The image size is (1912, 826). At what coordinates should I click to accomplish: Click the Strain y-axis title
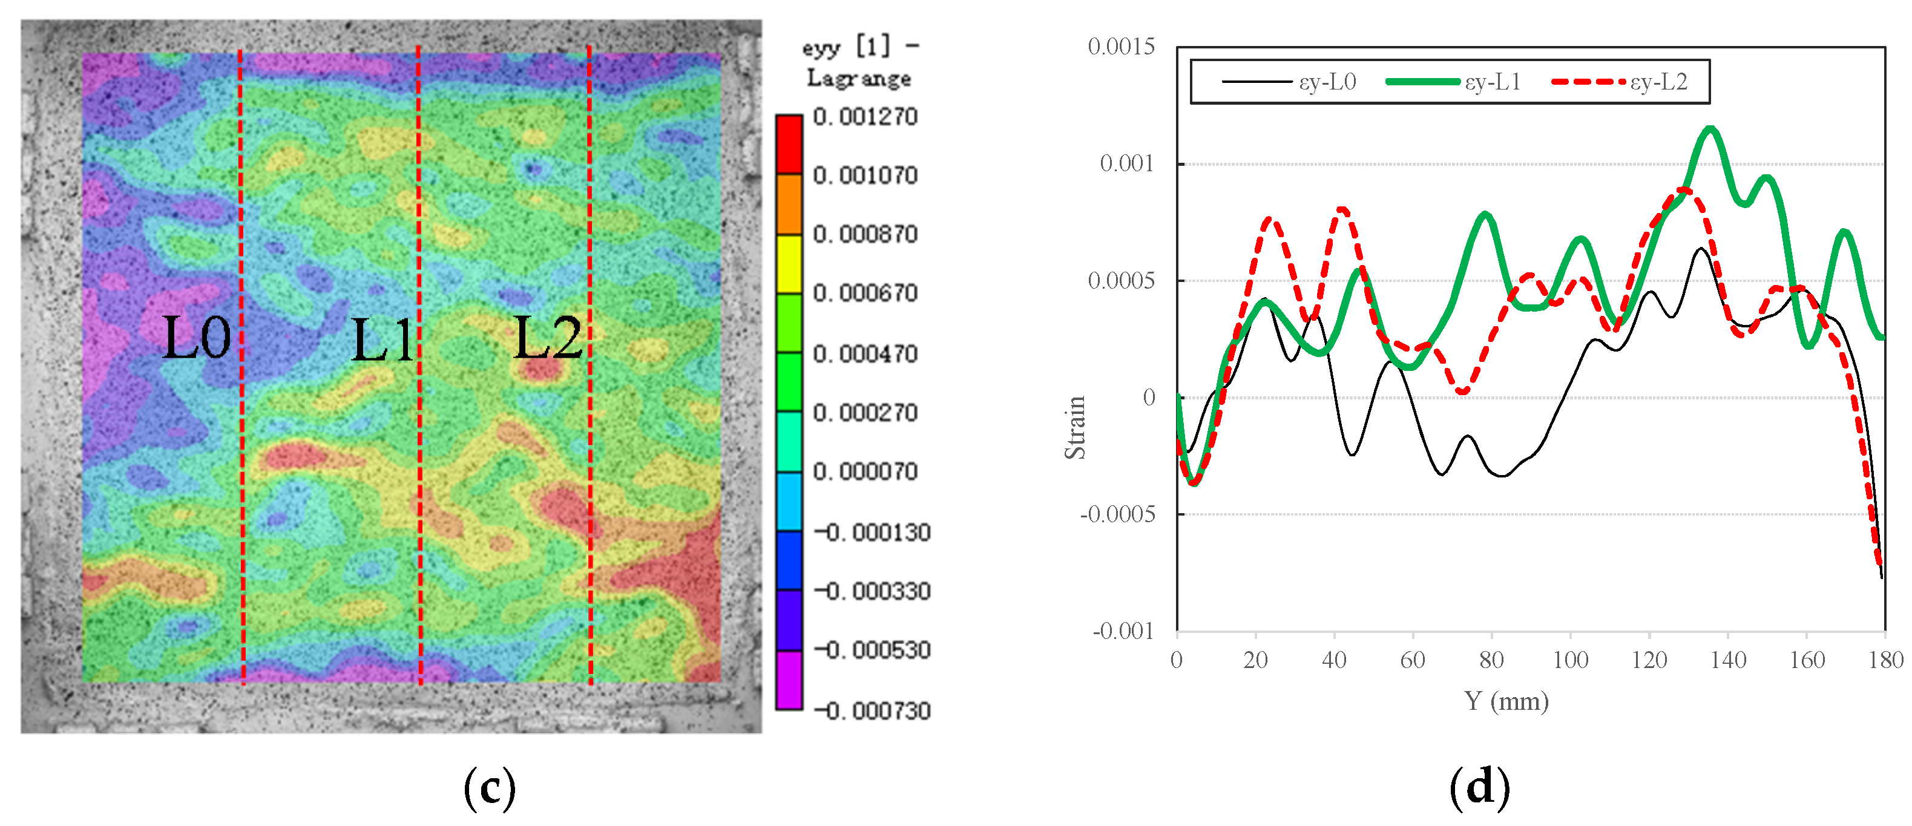tap(1076, 427)
